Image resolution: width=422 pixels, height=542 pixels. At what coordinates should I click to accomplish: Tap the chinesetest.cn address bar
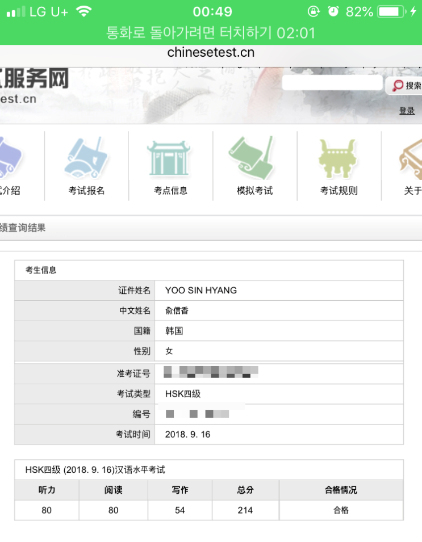pyautogui.click(x=211, y=53)
